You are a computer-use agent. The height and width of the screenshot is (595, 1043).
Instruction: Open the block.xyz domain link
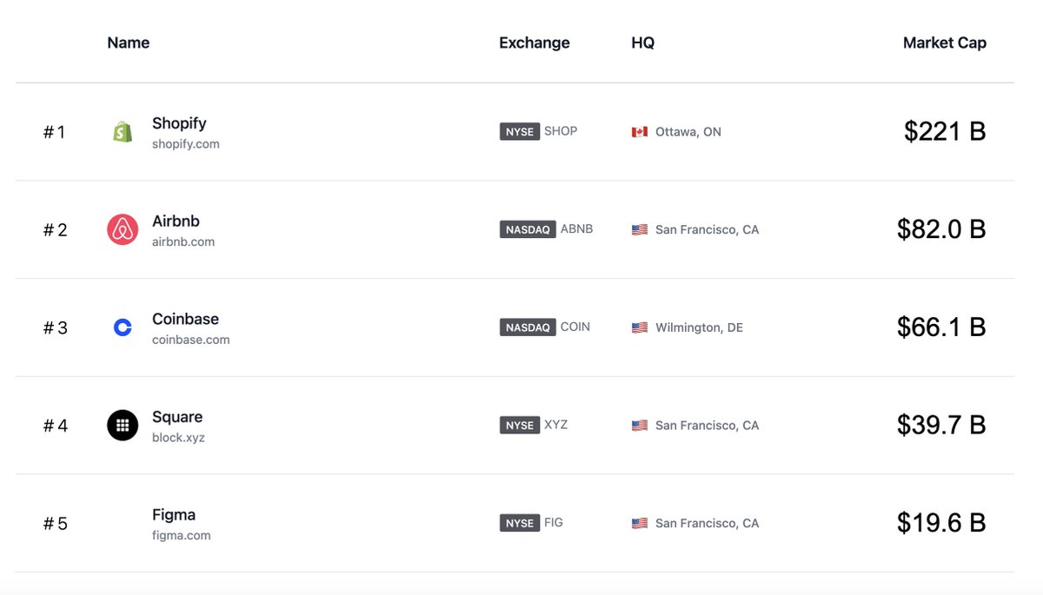point(178,438)
